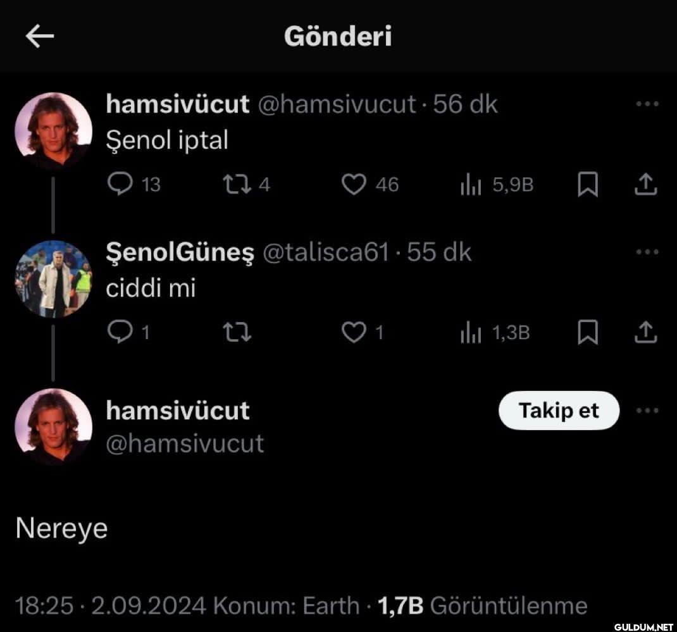The width and height of the screenshot is (677, 632).
Task: Share the ciddi mi reply
Action: pyautogui.click(x=645, y=332)
